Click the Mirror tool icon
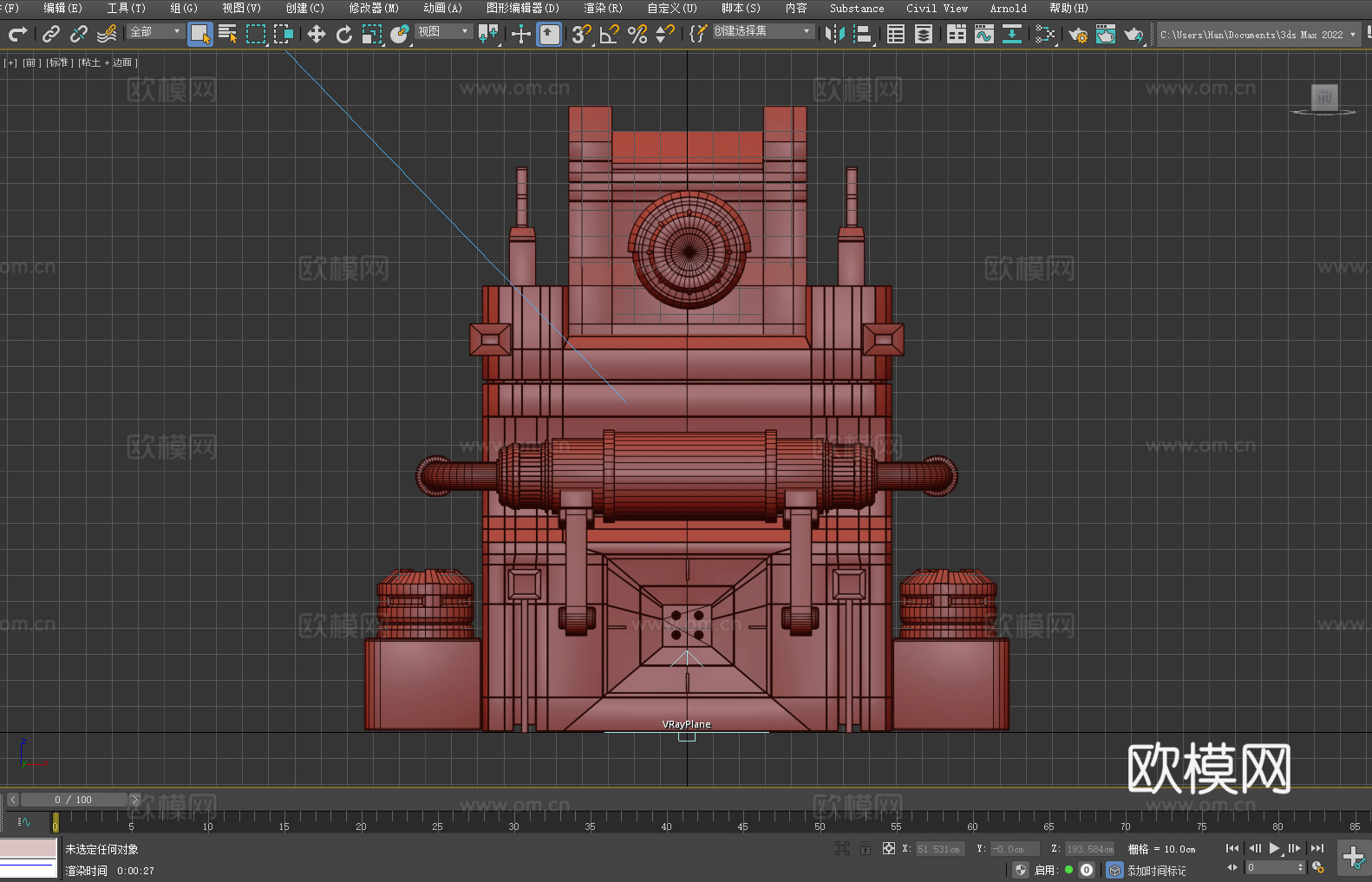 834,34
